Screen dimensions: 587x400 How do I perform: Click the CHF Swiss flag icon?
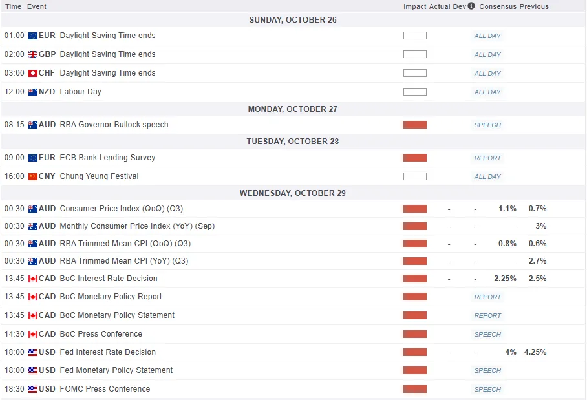click(33, 73)
